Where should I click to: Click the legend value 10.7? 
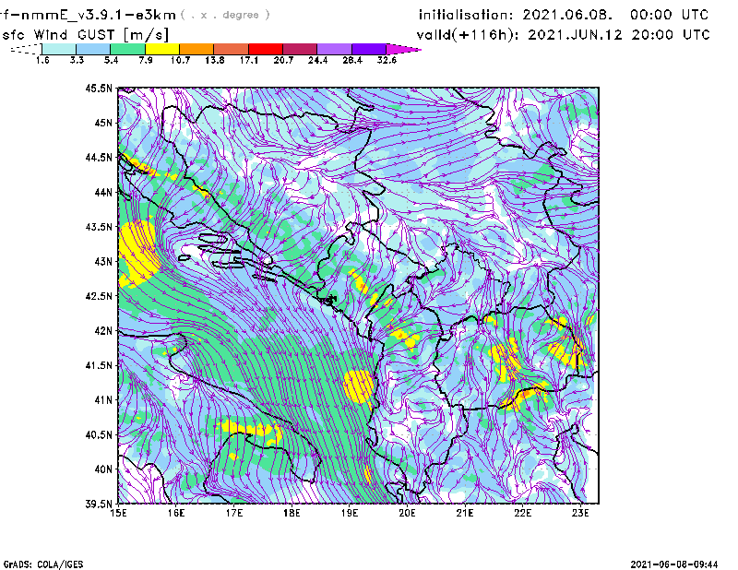[x=180, y=60]
